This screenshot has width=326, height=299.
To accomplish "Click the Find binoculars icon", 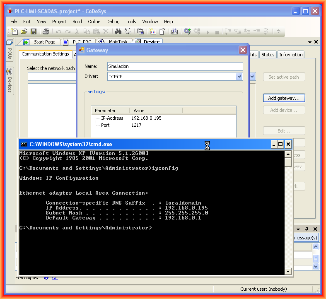I will pyautogui.click(x=118, y=31).
